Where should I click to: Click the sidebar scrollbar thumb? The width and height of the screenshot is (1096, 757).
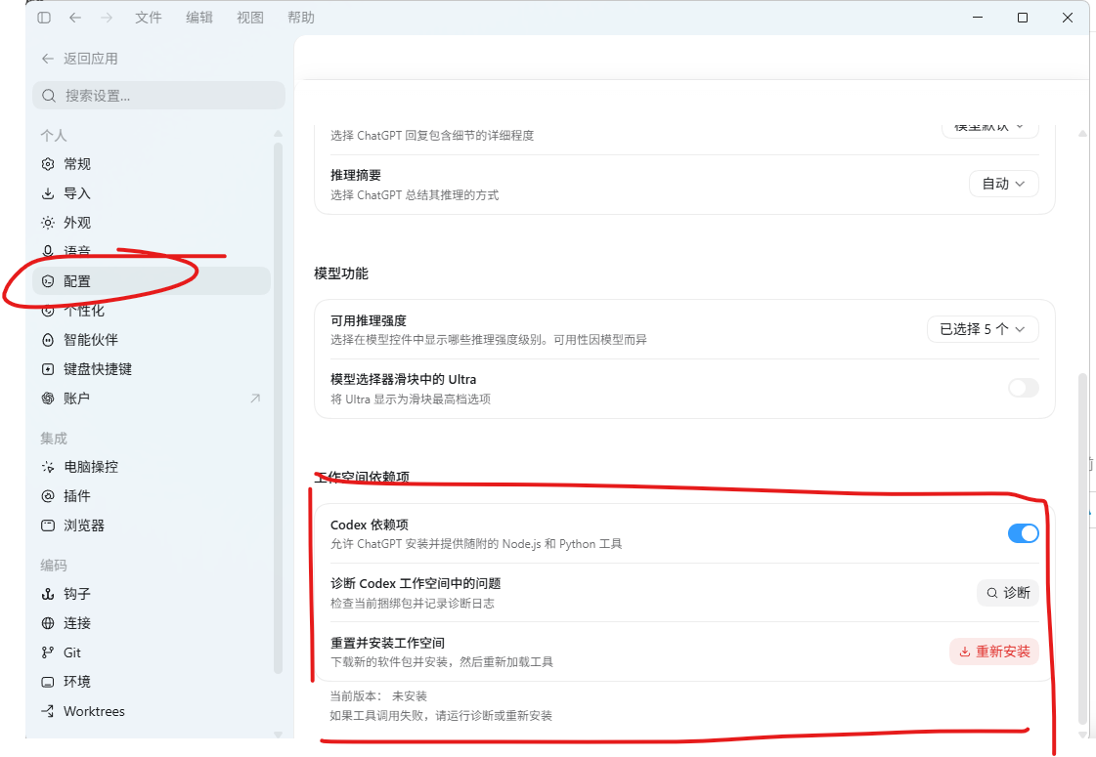[278, 408]
